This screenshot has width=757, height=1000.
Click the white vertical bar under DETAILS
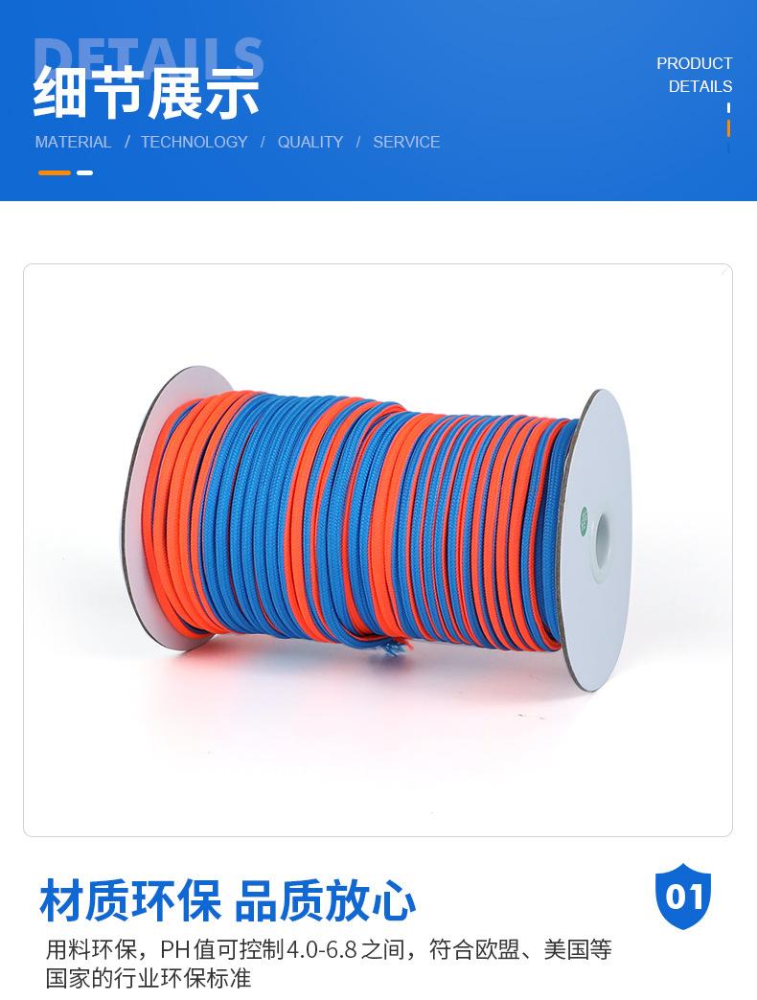point(728,108)
